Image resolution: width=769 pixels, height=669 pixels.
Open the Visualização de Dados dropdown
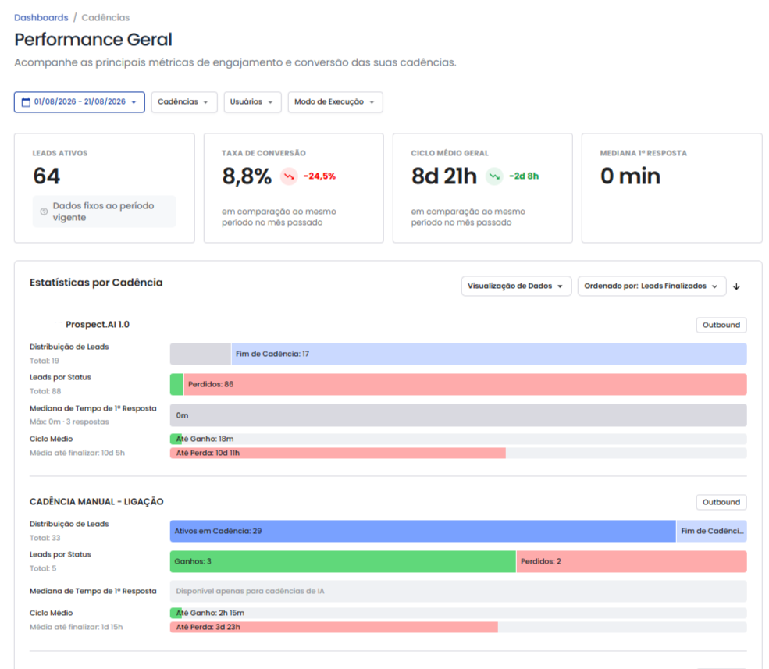point(516,286)
